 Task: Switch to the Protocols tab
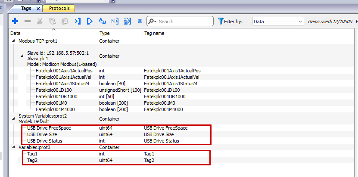tap(59, 8)
